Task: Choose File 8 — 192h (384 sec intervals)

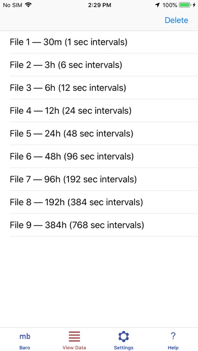Action: pyautogui.click(x=99, y=202)
